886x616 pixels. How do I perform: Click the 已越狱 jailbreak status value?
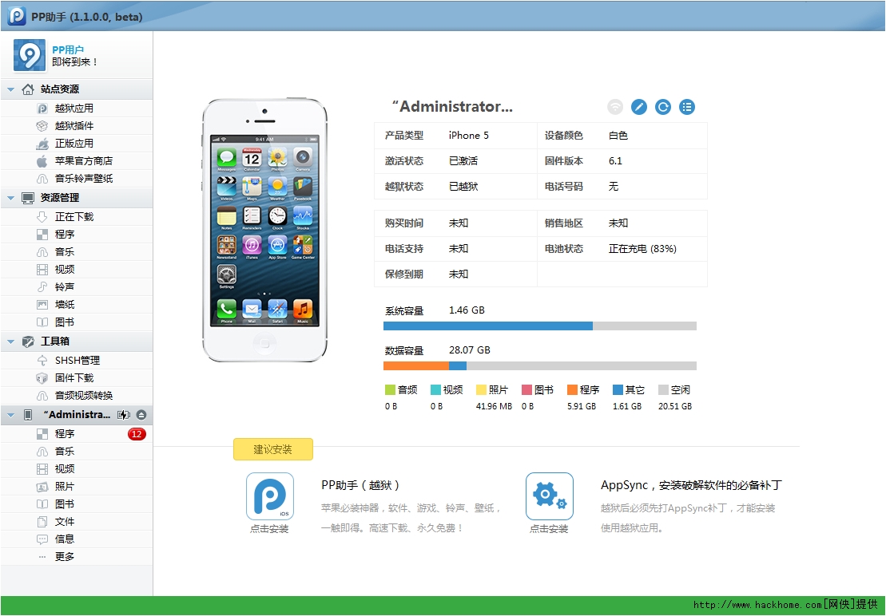point(463,187)
